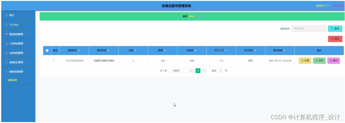Screen dimensions: 345x123
Task: Go to previous page with left arrow
Action: 191,71
